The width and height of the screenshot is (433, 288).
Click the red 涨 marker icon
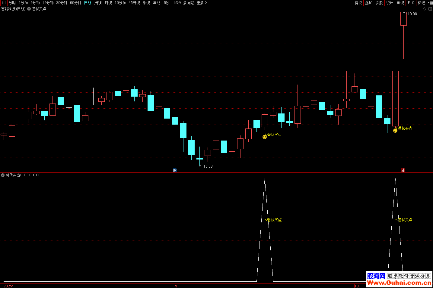point(403,170)
